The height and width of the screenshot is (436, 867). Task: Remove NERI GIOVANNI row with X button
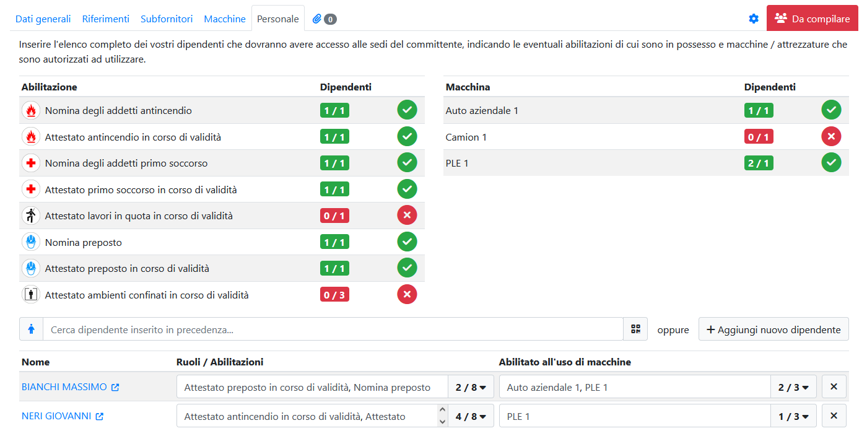click(x=834, y=416)
